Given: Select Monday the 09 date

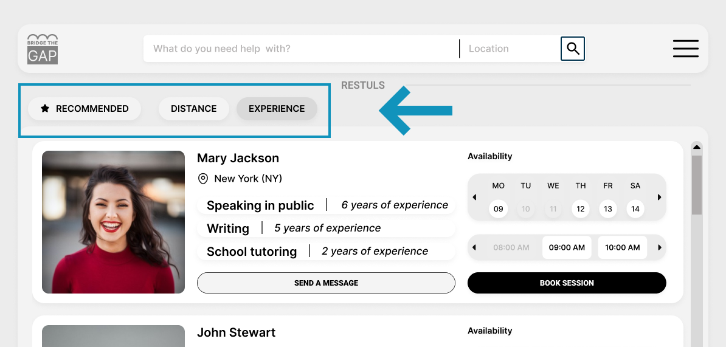Looking at the screenshot, I should pyautogui.click(x=499, y=209).
